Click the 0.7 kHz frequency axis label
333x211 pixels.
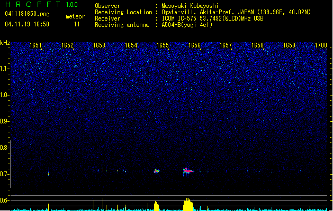tap(4, 174)
